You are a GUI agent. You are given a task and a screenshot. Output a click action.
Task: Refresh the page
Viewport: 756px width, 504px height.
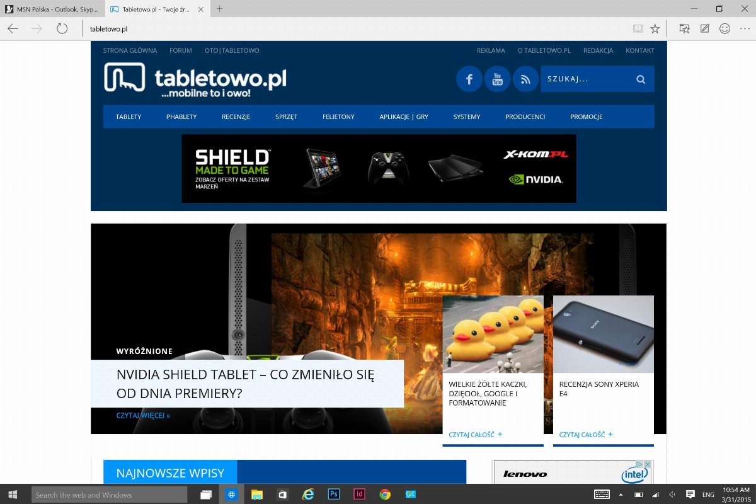[62, 28]
